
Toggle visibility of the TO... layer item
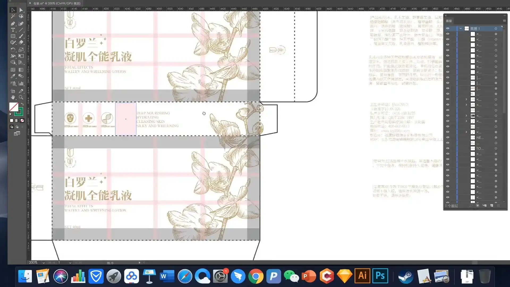click(x=448, y=148)
